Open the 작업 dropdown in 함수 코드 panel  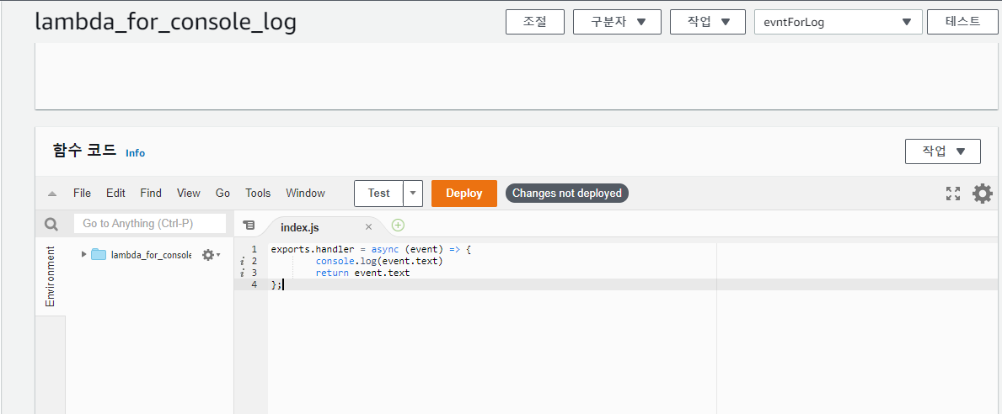(x=942, y=151)
